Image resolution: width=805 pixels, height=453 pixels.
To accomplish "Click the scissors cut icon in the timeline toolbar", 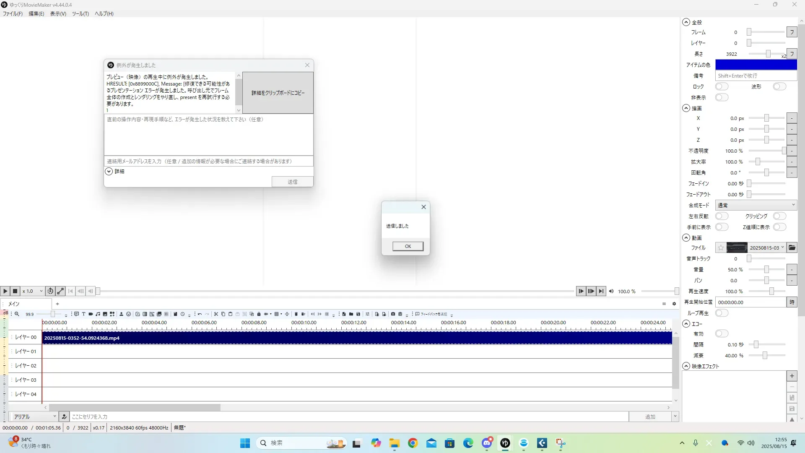I will [x=216, y=314].
